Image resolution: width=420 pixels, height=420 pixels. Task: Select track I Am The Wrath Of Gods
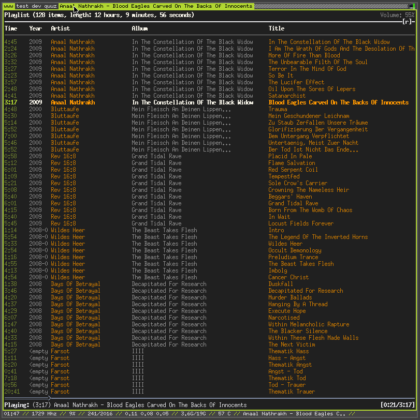click(341, 49)
